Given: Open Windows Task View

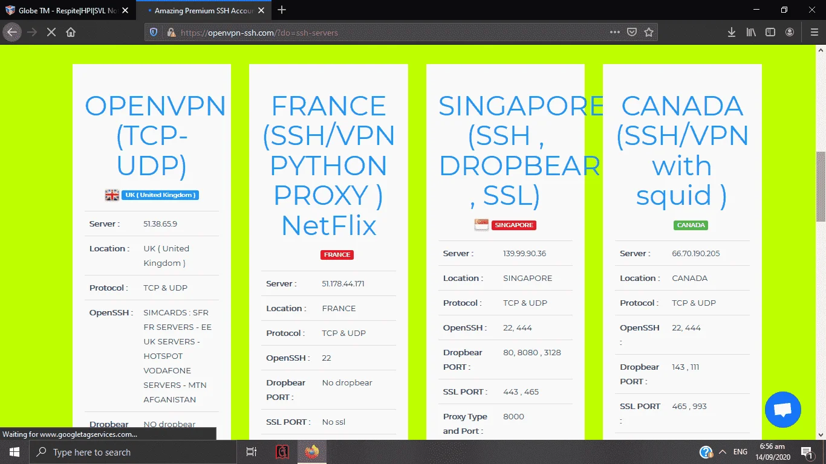Looking at the screenshot, I should coord(252,452).
